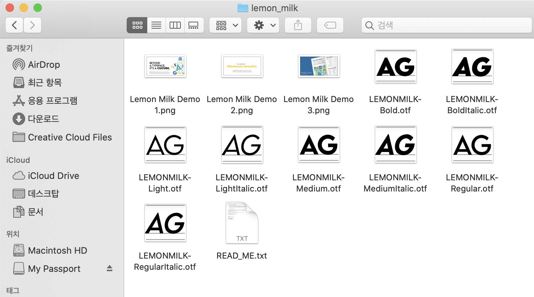Select Lemon Milk Demo 3.png thumbnail

[319, 66]
